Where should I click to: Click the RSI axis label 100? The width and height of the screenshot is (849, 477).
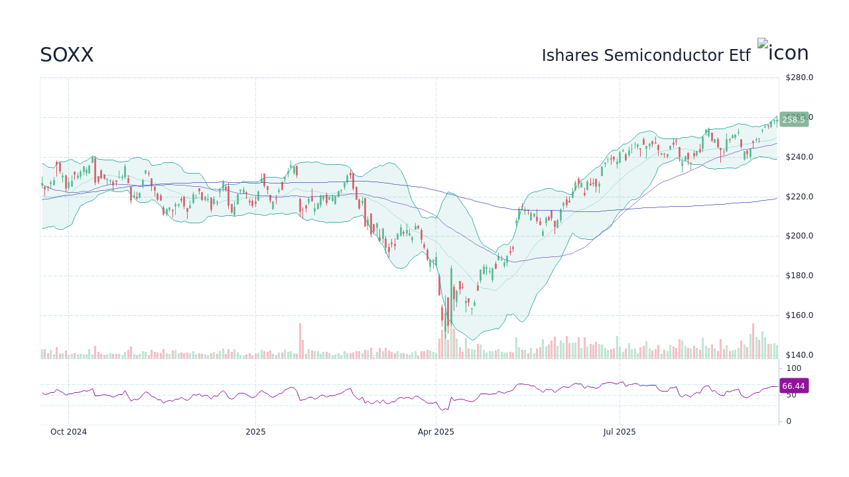pyautogui.click(x=794, y=368)
